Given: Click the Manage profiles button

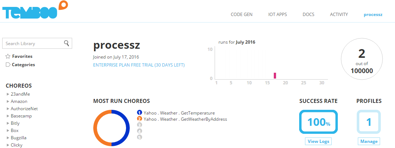Looking at the screenshot, I should (369, 141).
